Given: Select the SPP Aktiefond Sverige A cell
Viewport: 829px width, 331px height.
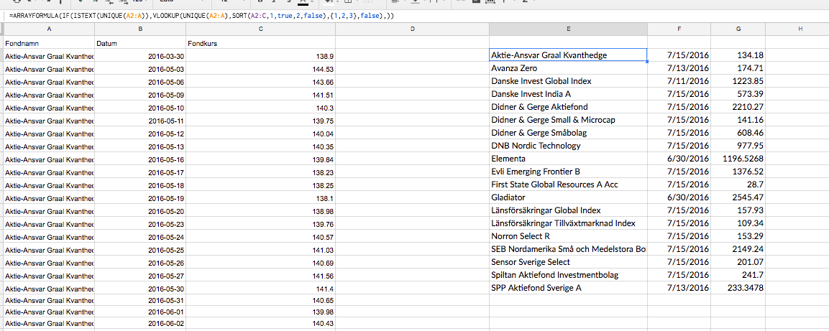Looking at the screenshot, I should (568, 288).
